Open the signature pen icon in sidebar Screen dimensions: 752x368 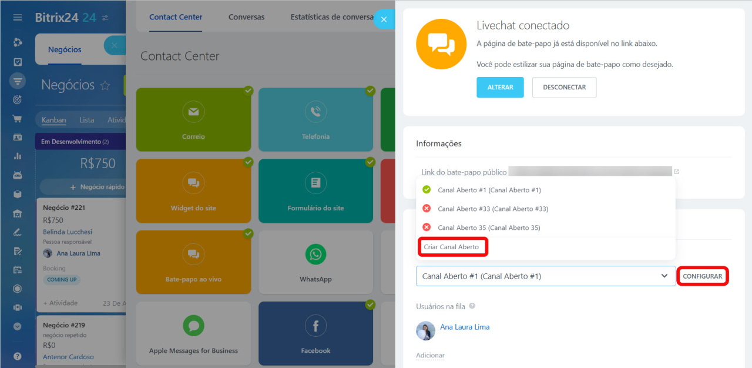click(x=18, y=232)
